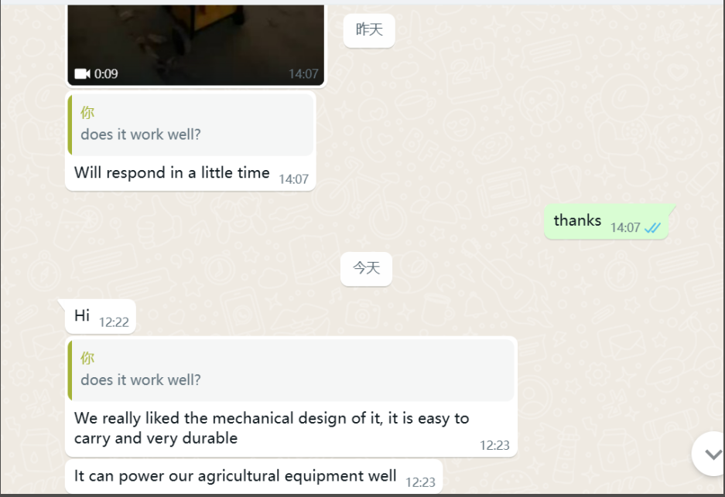Click the blue double-check read receipt
The width and height of the screenshot is (725, 497).
point(653,228)
